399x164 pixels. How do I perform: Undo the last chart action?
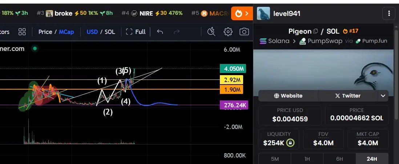click(x=160, y=32)
